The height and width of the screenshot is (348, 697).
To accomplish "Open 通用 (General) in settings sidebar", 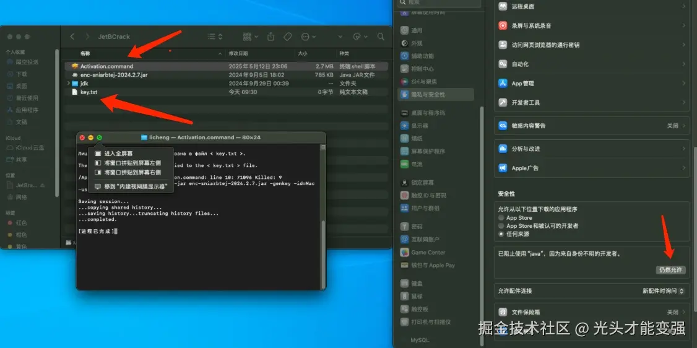I will [436, 30].
